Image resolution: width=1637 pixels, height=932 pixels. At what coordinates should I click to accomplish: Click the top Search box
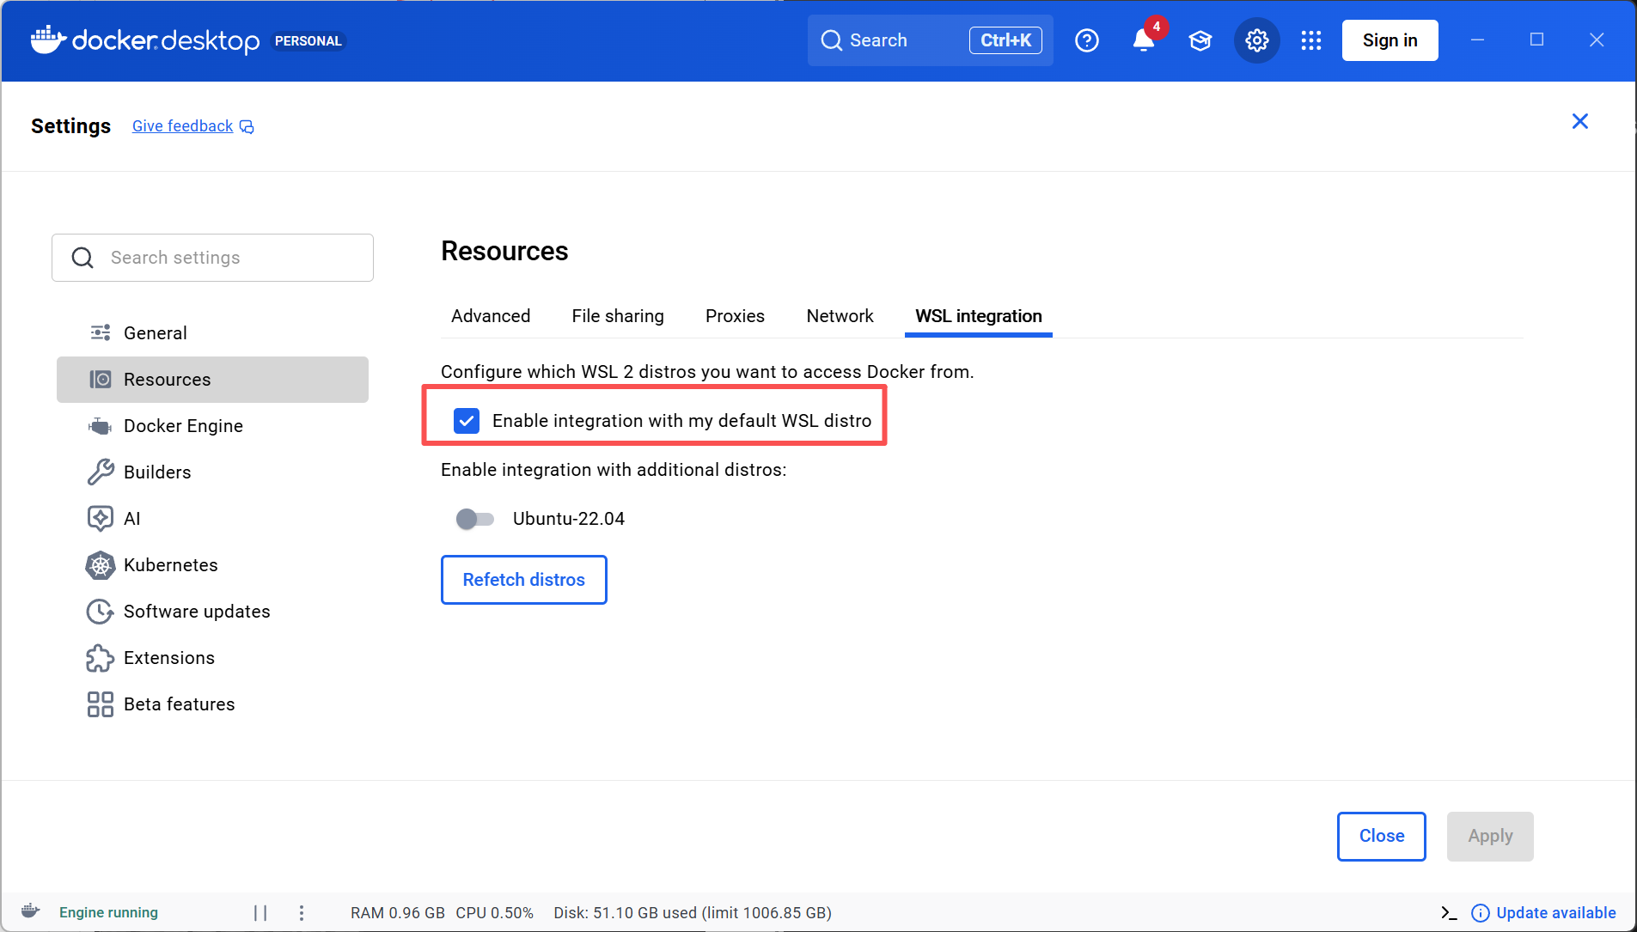point(930,40)
